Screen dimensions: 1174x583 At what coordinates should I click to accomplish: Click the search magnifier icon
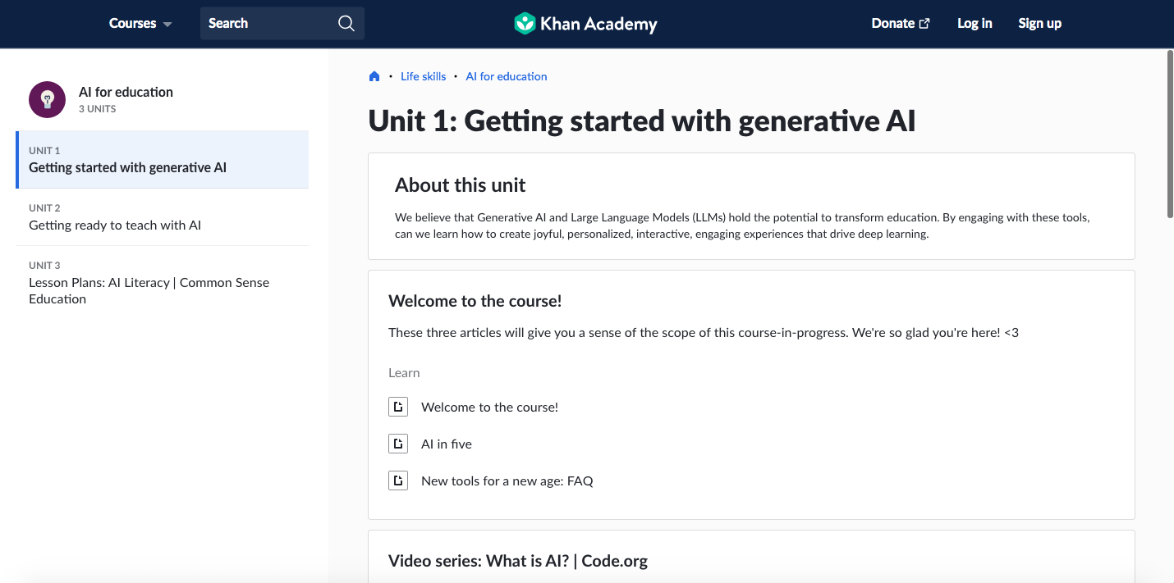click(346, 23)
